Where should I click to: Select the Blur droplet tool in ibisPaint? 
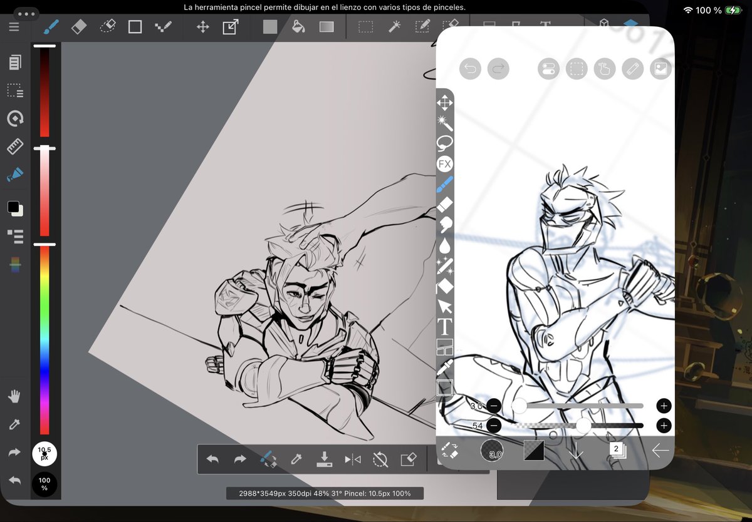tap(444, 245)
